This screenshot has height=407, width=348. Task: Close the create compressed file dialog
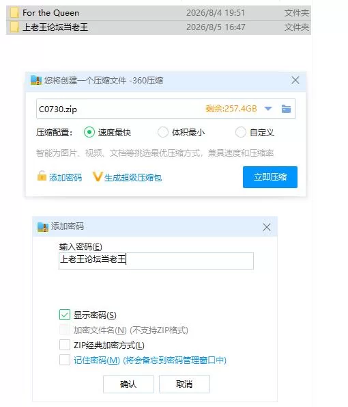point(295,80)
